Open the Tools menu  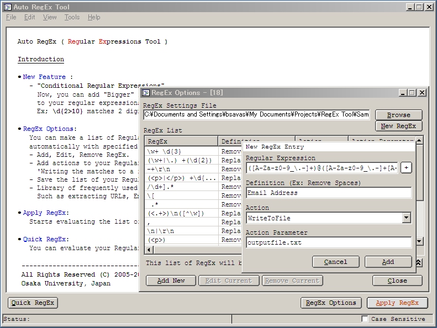(72, 17)
